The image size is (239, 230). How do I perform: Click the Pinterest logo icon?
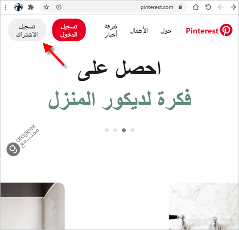(226, 30)
